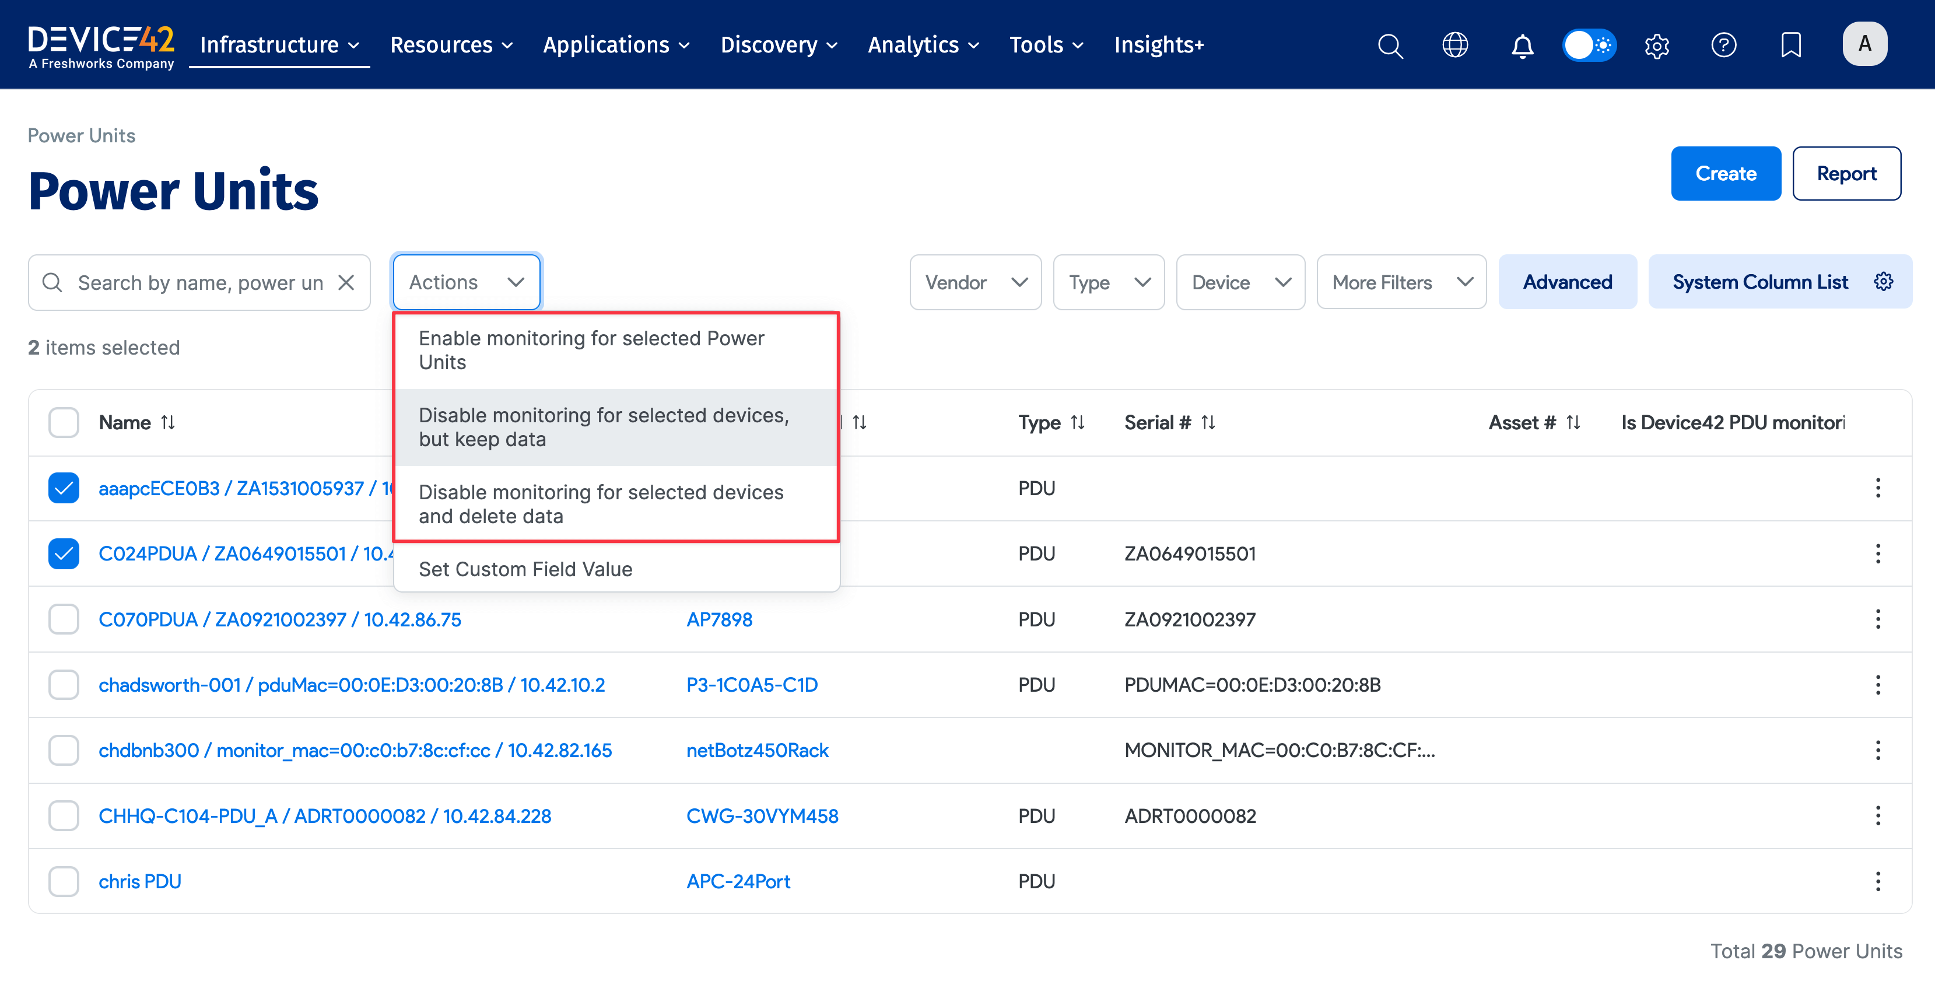1935x1002 pixels.
Task: Select Enable monitoring for selected Power Units
Action: point(591,350)
